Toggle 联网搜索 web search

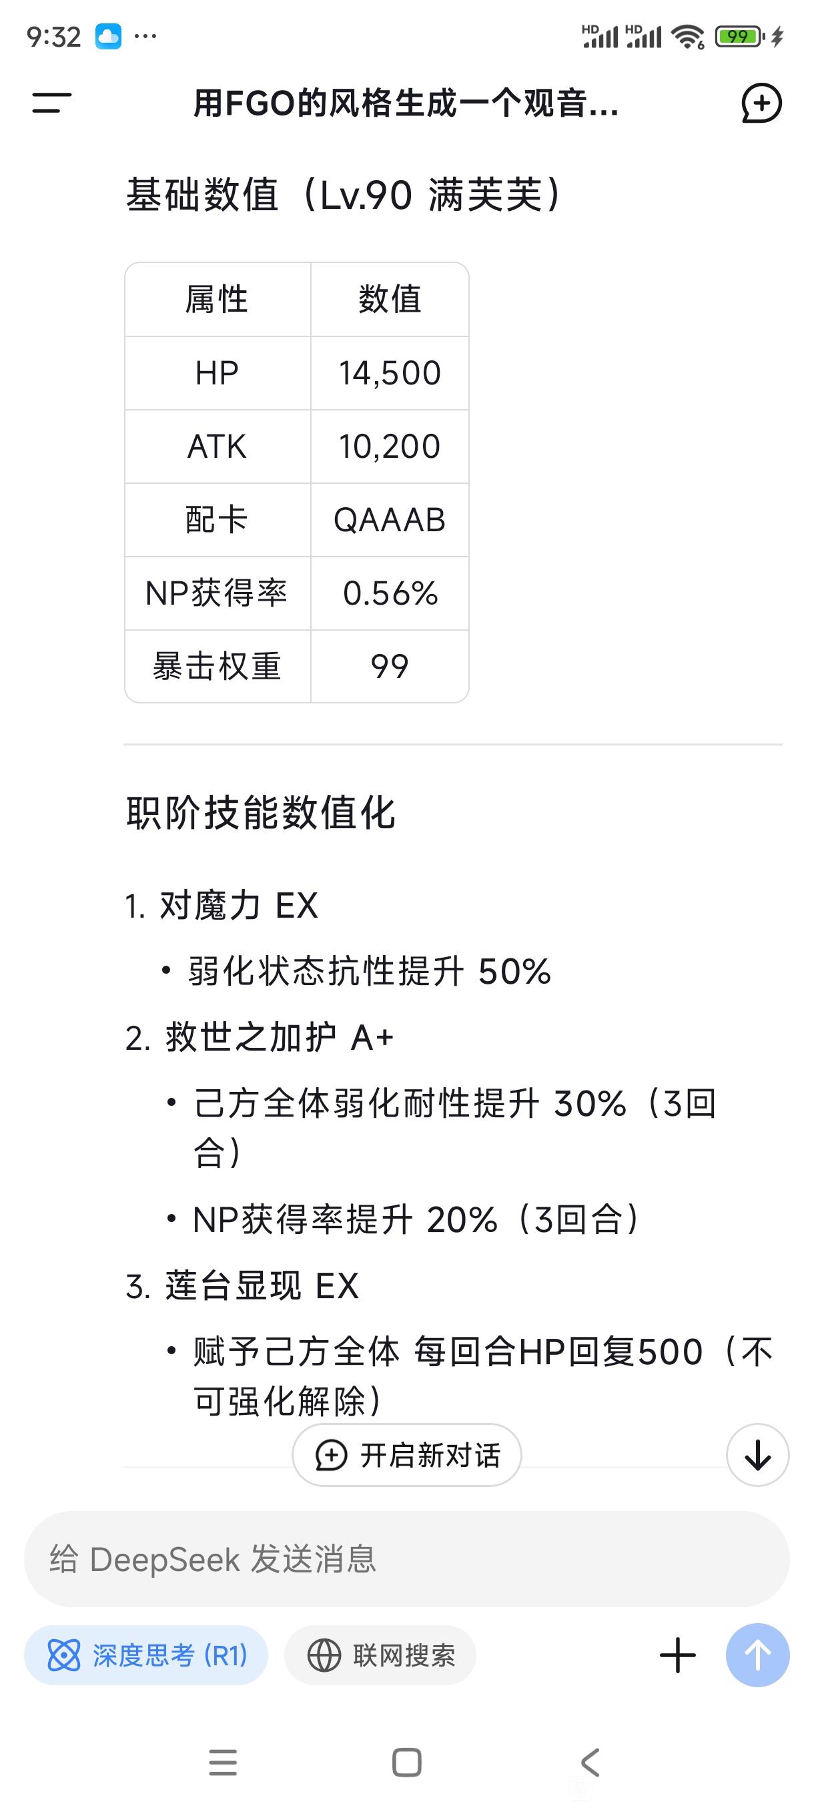pos(380,1654)
